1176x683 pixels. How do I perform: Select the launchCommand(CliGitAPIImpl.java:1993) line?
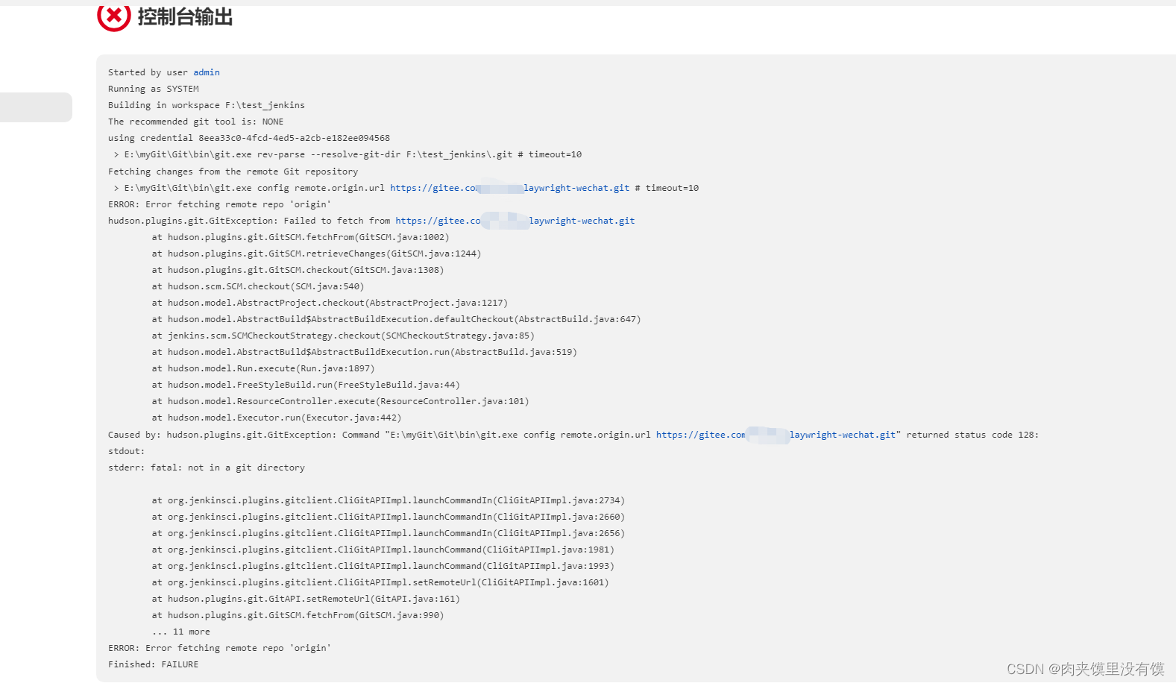(383, 566)
